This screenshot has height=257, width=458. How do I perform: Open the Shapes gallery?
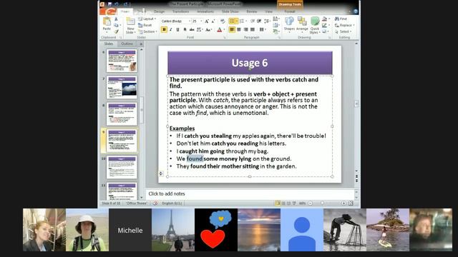(289, 24)
